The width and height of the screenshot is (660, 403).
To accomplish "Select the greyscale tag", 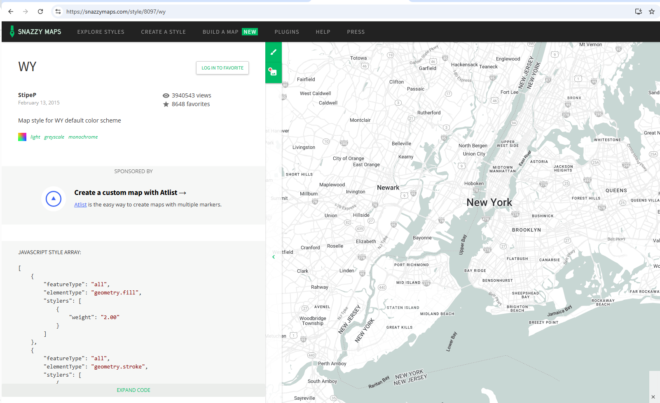I will (54, 137).
